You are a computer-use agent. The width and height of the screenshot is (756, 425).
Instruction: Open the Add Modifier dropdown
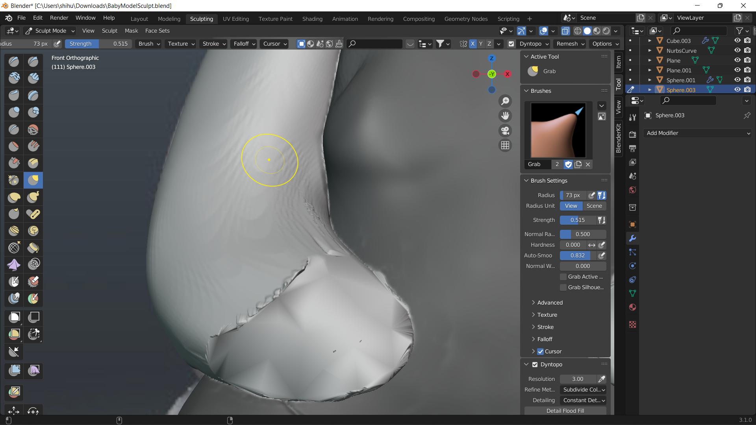tap(697, 133)
